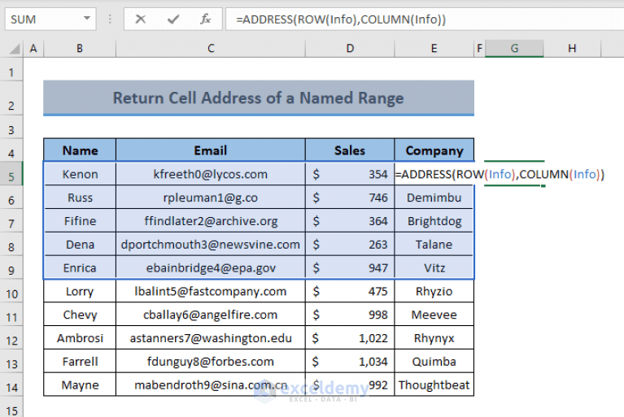
Task: Select cell 'astanners7@washington.edu'
Action: 211,338
